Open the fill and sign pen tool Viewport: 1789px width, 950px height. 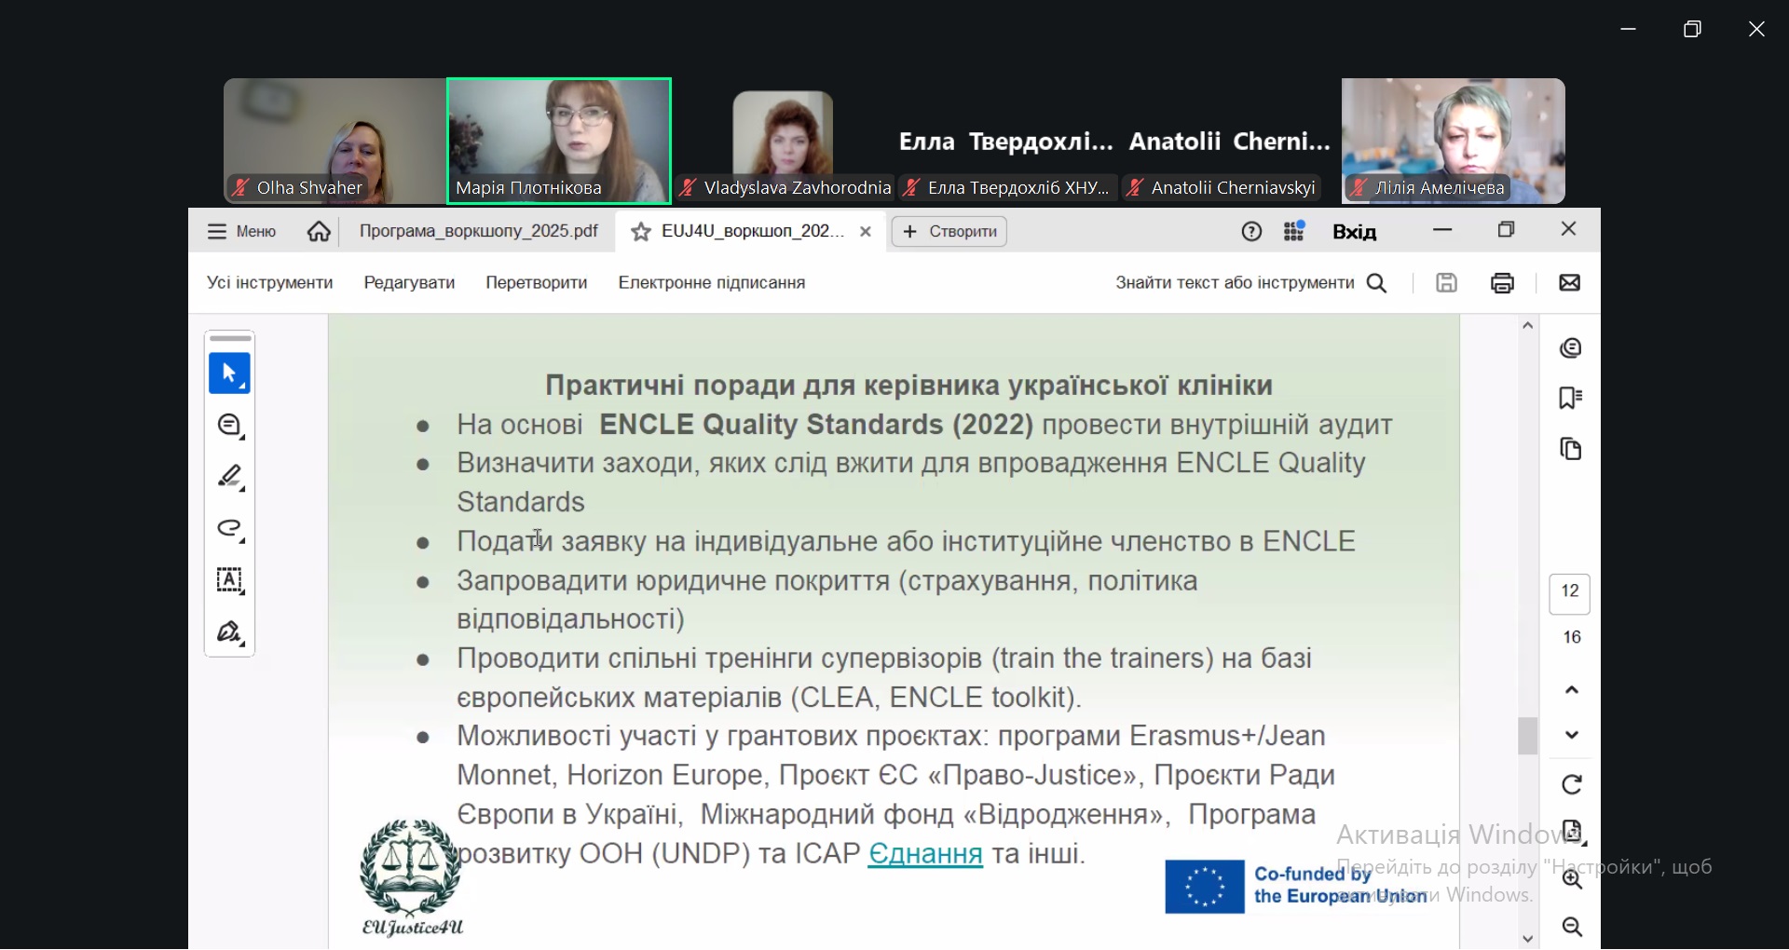pos(229,633)
